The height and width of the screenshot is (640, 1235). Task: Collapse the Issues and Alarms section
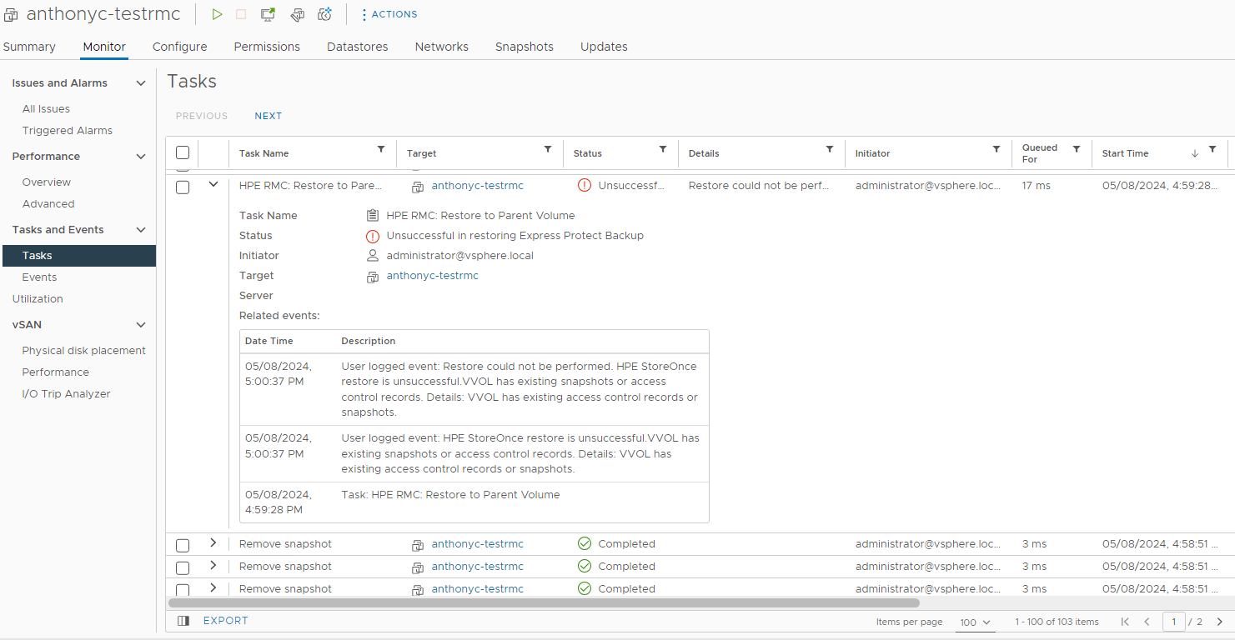coord(141,83)
